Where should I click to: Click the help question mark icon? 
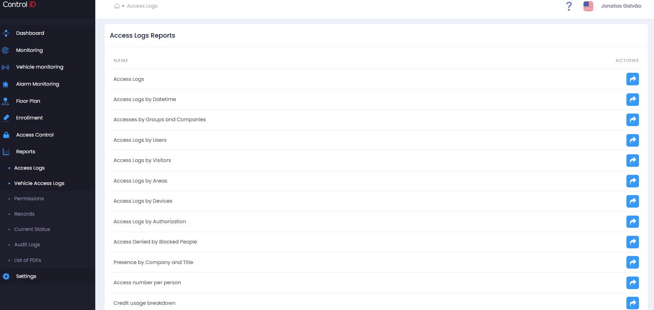tap(569, 6)
